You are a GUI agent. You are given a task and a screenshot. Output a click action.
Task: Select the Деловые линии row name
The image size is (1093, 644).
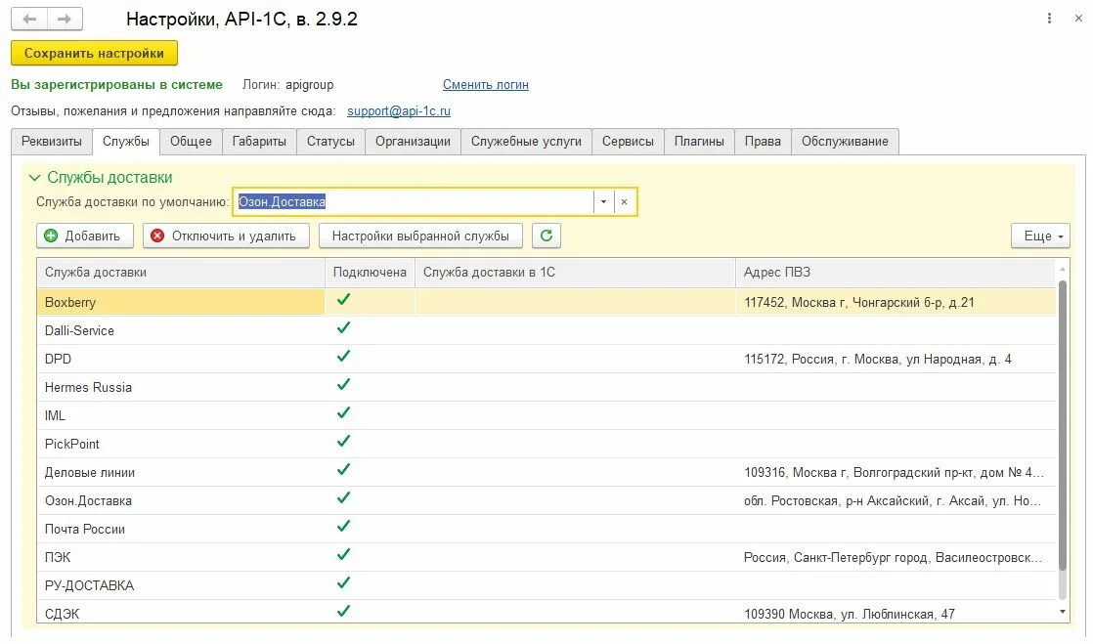pyautogui.click(x=90, y=473)
